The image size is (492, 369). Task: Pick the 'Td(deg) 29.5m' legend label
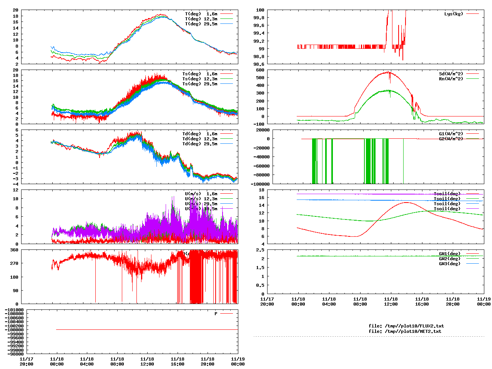coord(200,144)
